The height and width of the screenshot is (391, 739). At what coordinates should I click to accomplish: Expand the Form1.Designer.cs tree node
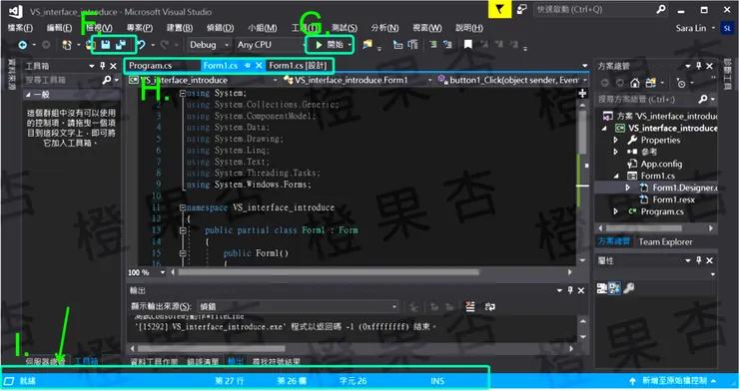coord(627,188)
